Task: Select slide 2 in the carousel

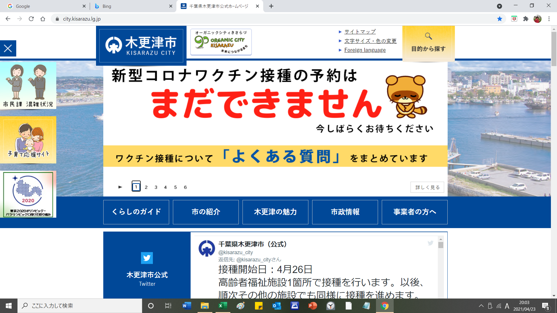Action: [146, 187]
